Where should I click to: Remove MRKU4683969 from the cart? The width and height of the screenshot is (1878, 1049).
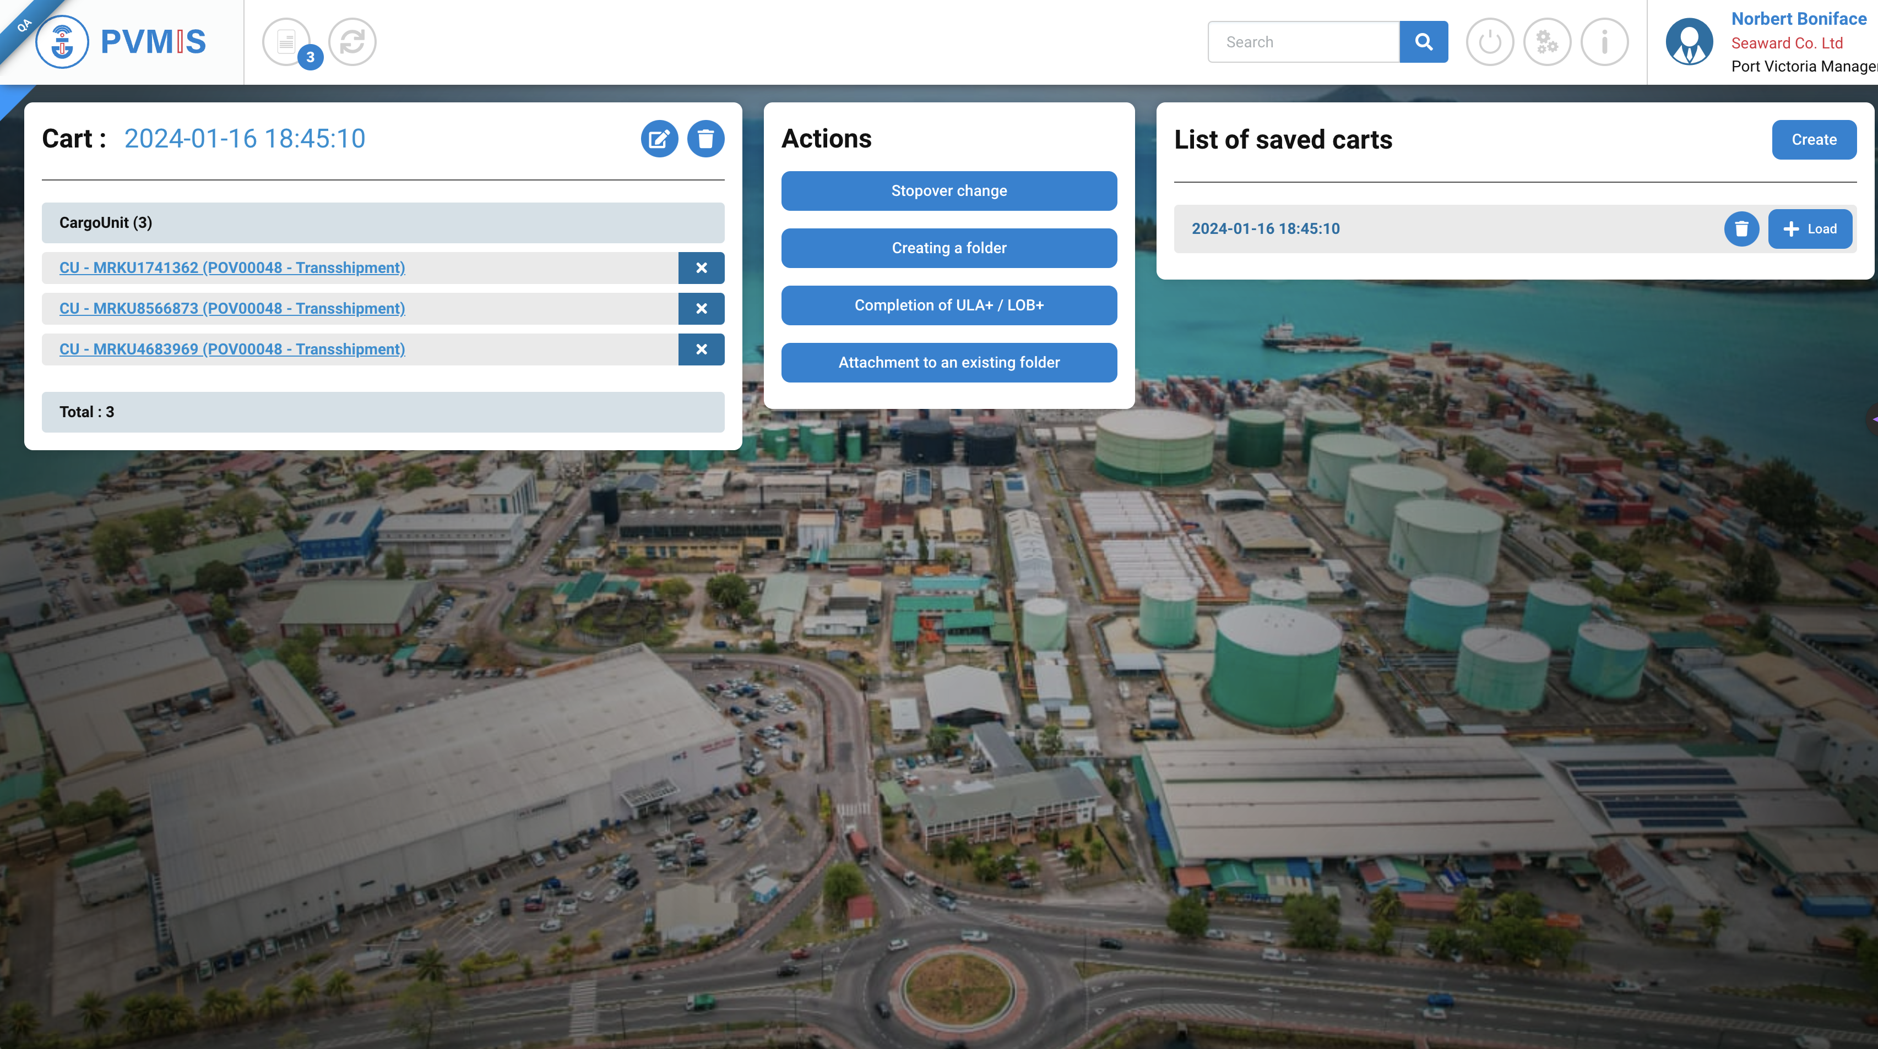coord(701,349)
